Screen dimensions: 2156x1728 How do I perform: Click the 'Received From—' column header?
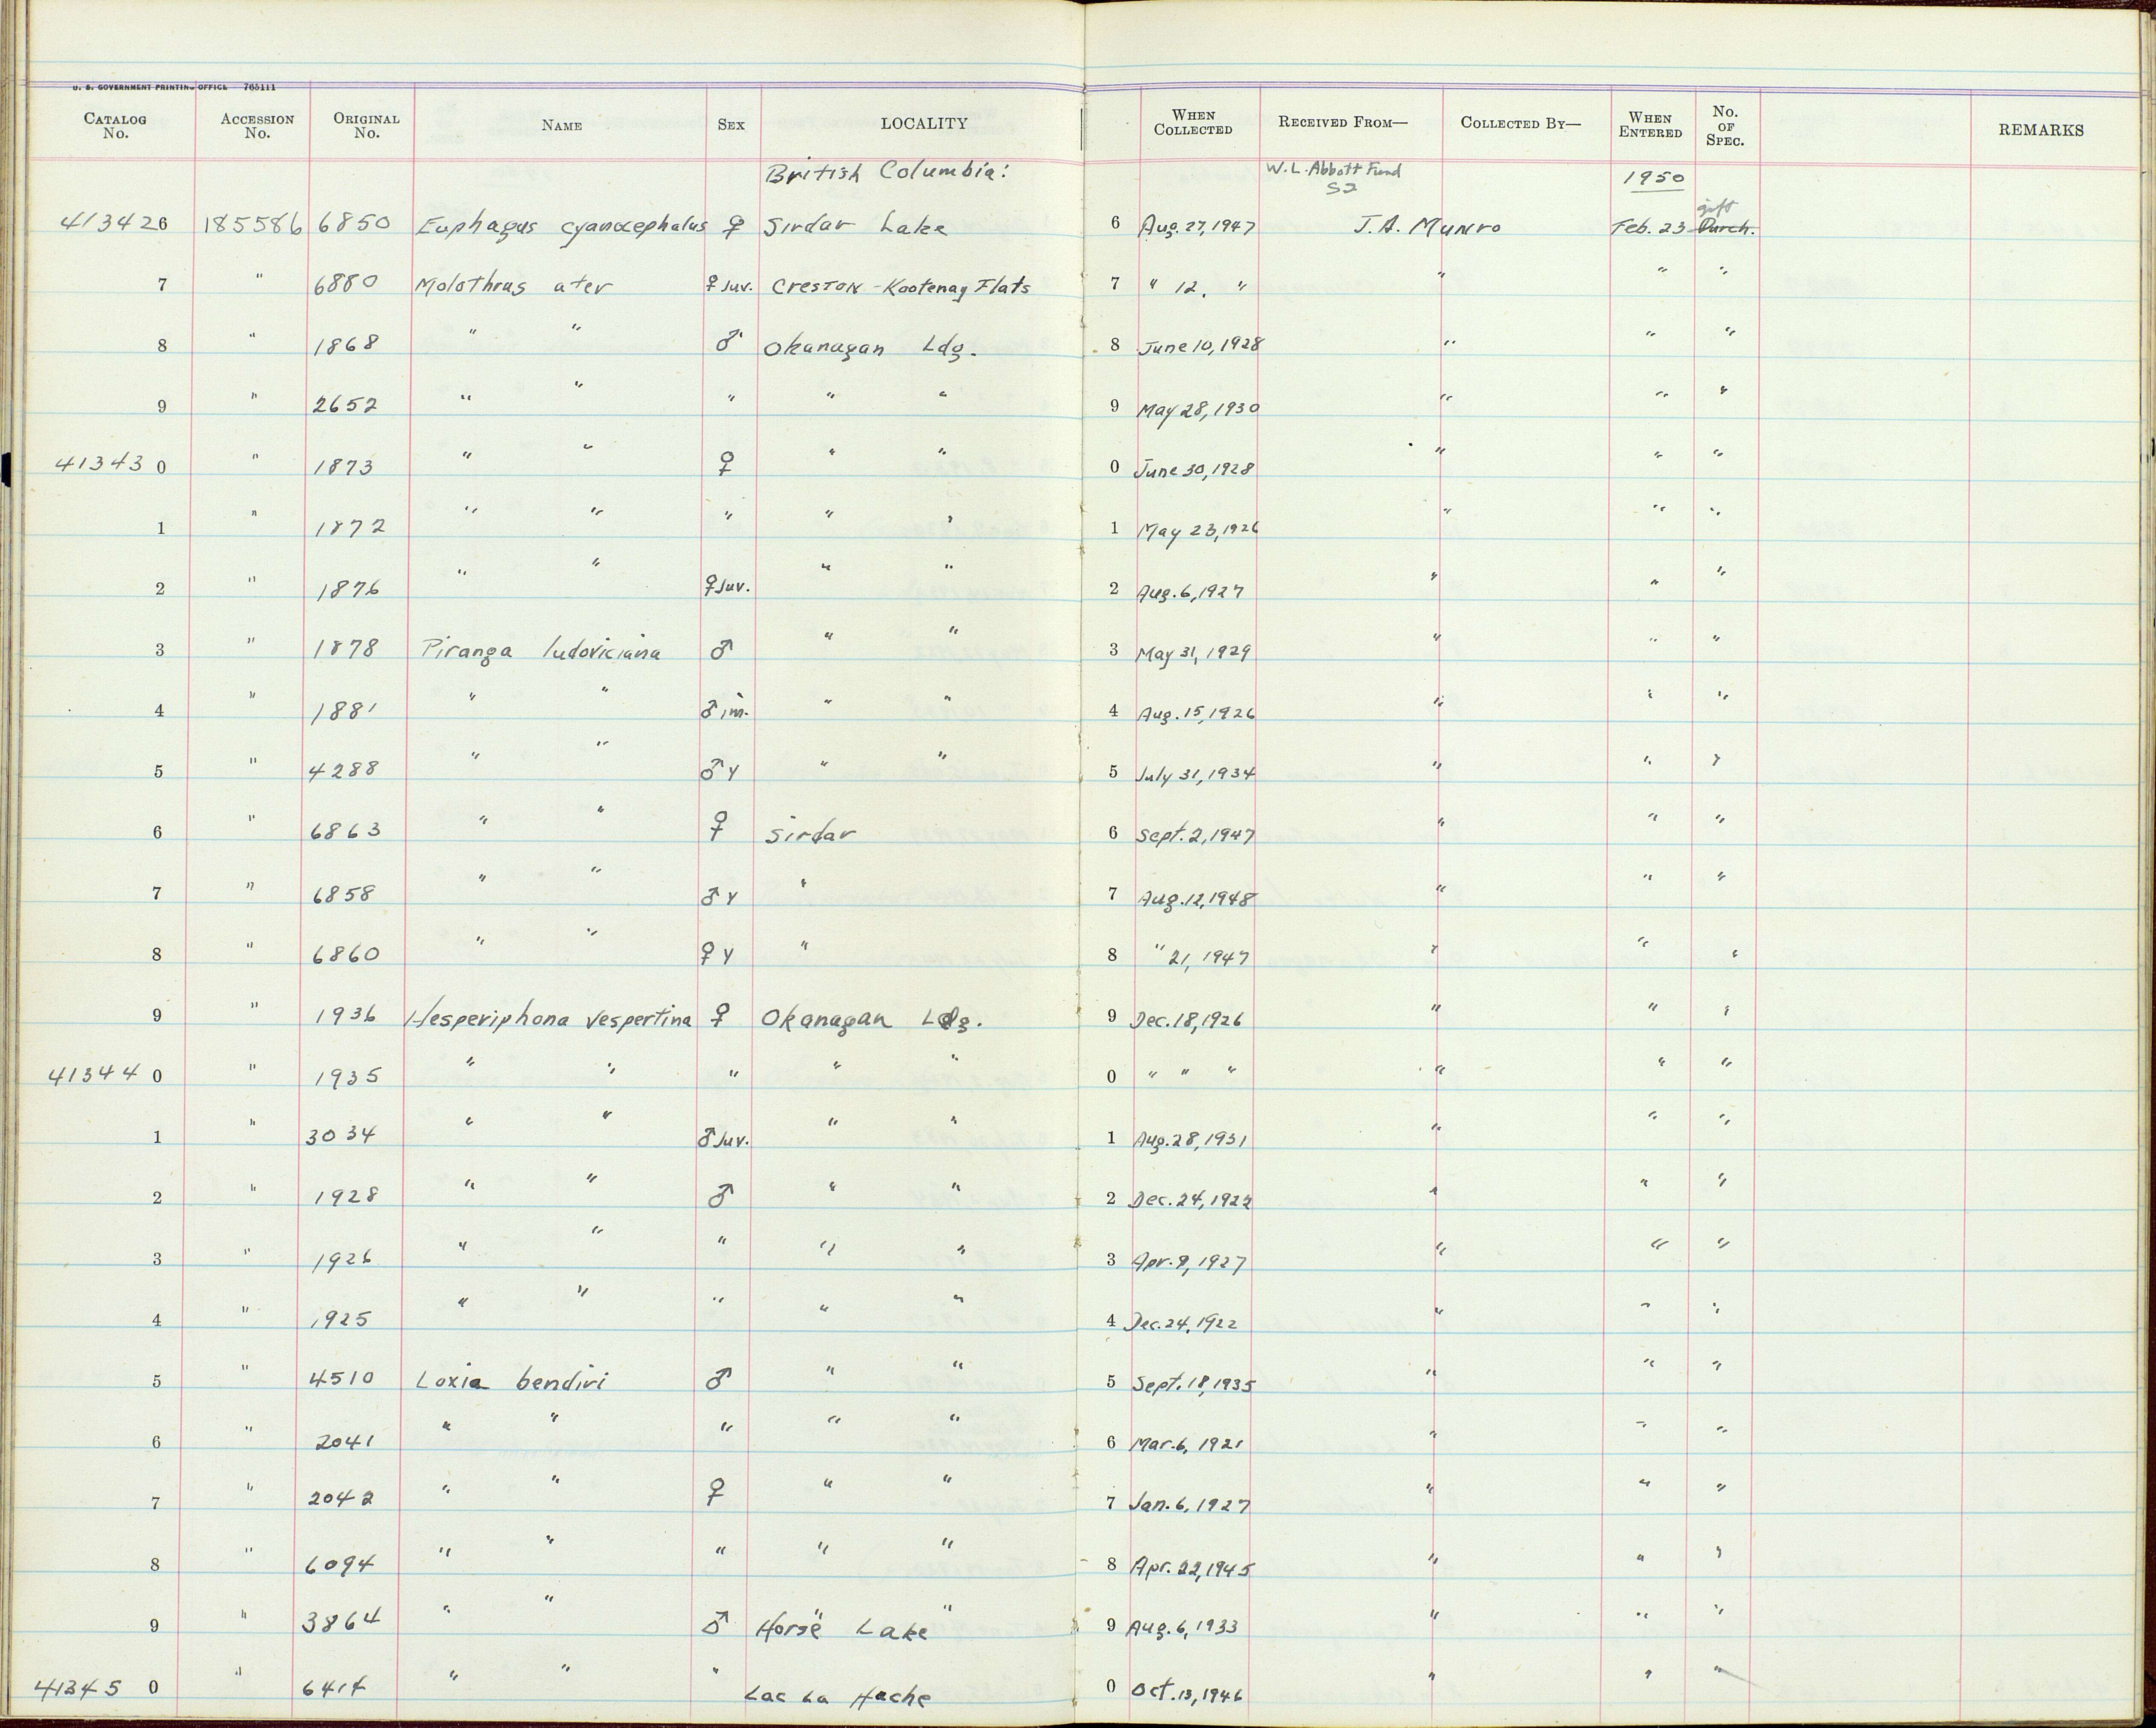(1343, 122)
